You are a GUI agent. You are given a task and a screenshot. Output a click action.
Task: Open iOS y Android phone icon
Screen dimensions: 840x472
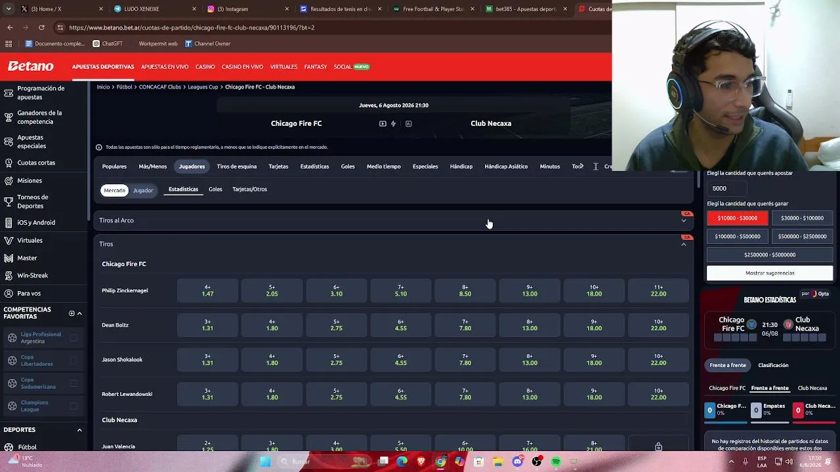tap(9, 222)
